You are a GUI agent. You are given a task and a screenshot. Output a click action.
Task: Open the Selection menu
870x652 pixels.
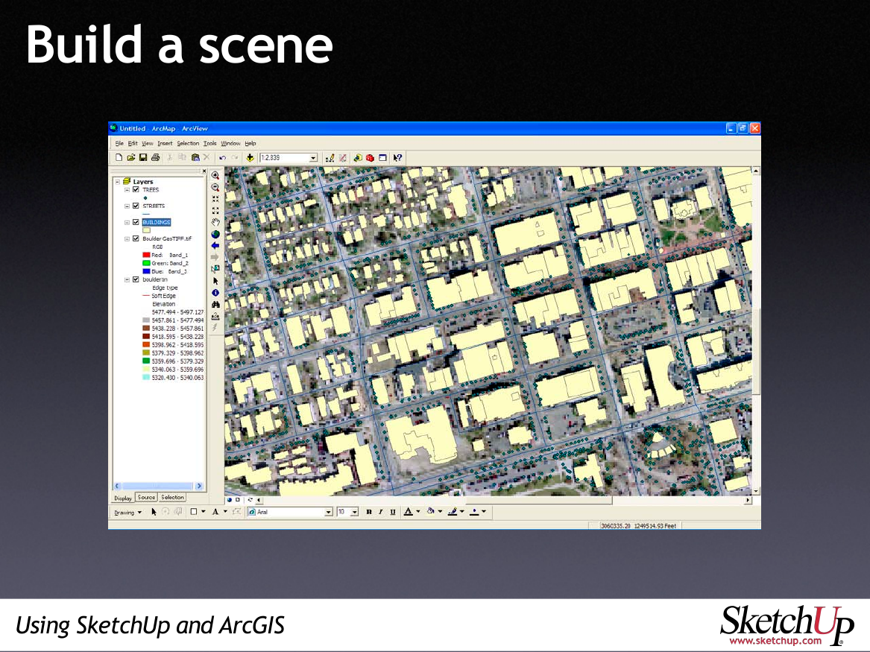coord(188,143)
